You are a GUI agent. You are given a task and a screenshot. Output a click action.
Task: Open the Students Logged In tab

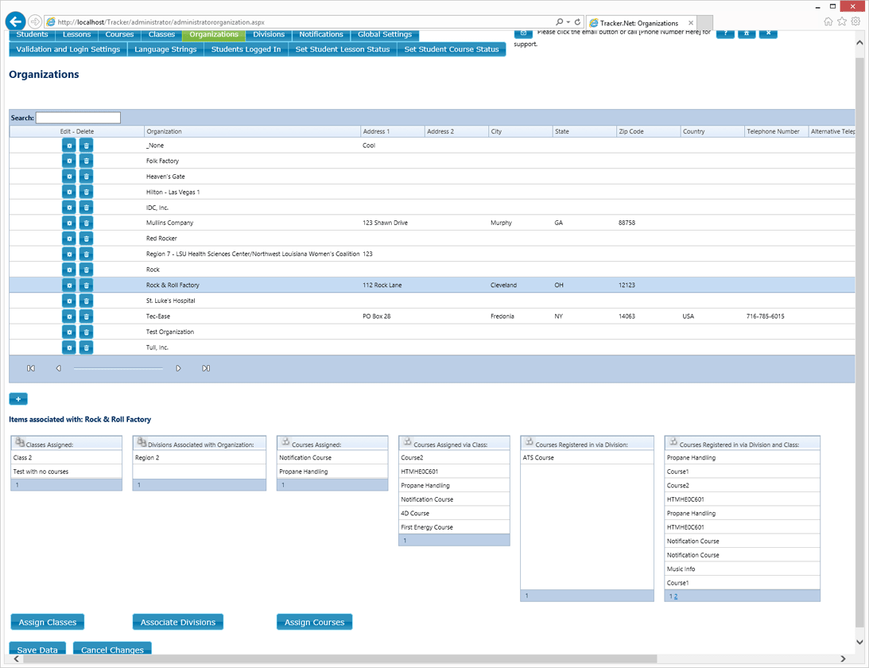coord(246,49)
